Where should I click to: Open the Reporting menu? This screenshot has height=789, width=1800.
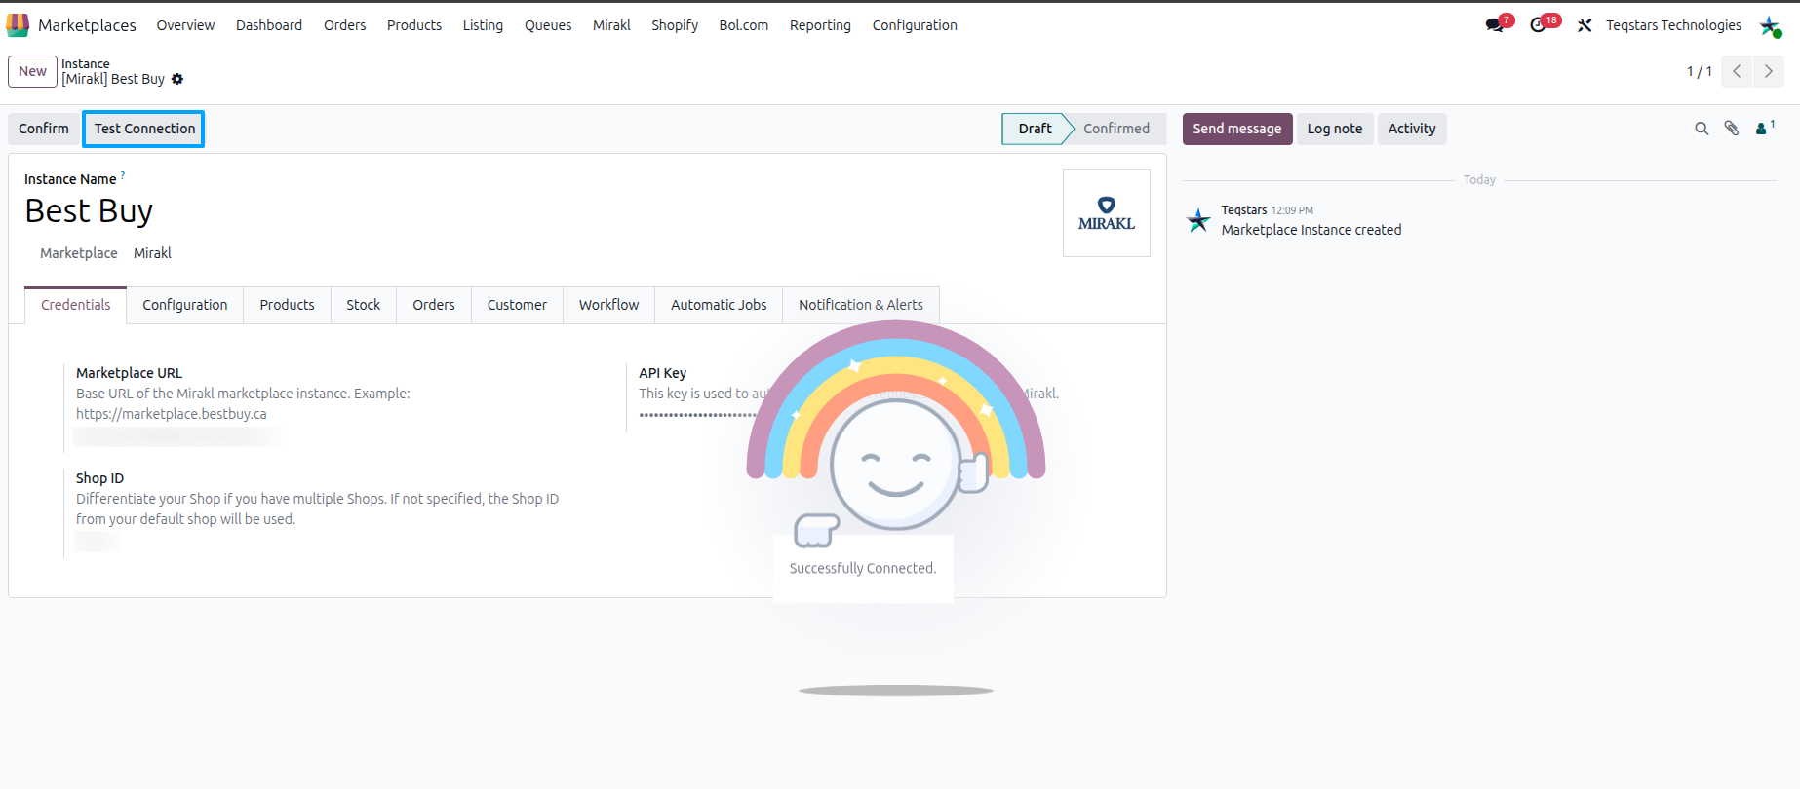[x=820, y=25]
